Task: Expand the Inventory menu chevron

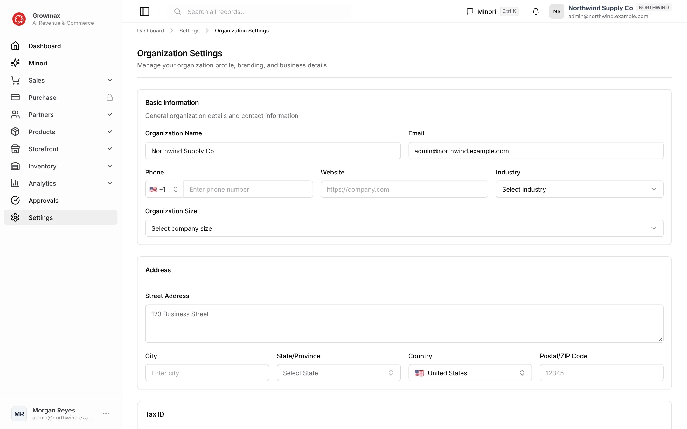Action: [110, 166]
